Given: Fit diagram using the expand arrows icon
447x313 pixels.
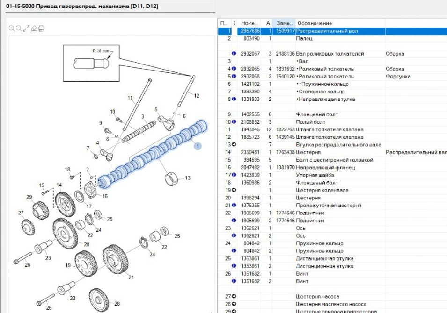Looking at the screenshot, I should pyautogui.click(x=26, y=28).
